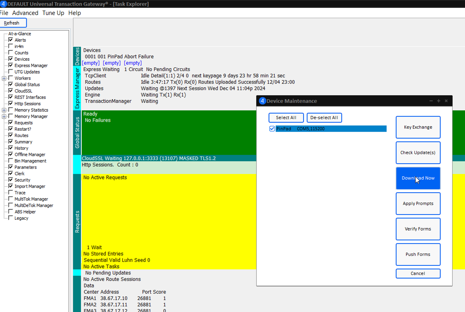This screenshot has height=312, width=465.
Task: Click the first [empty] device link
Action: coord(91,63)
